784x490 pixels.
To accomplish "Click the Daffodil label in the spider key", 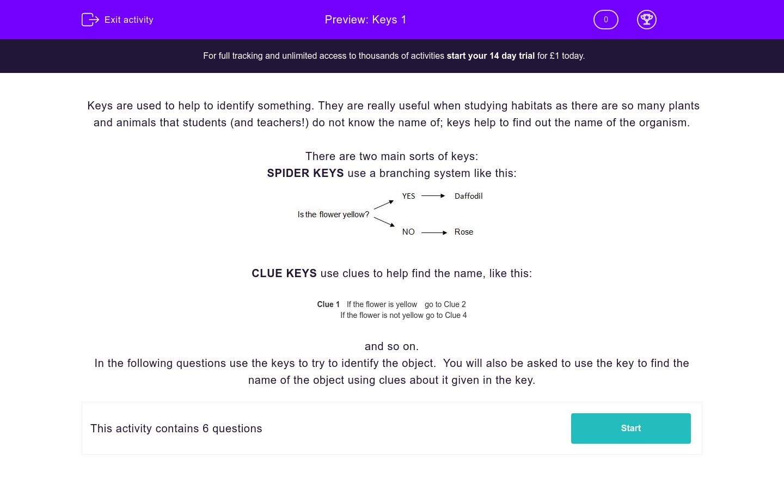I will click(x=468, y=196).
